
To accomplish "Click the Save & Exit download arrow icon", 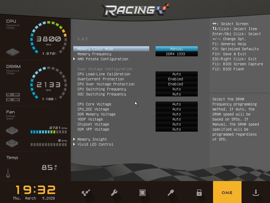I will tap(255, 193).
